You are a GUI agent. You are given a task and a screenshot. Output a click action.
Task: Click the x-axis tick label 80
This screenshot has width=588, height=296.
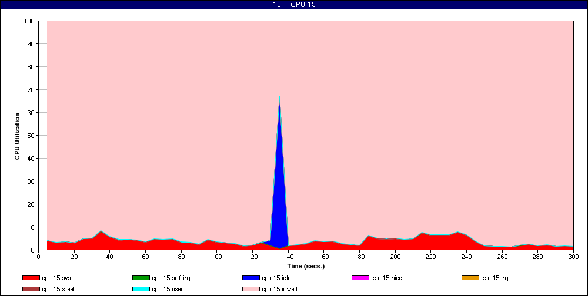181,257
